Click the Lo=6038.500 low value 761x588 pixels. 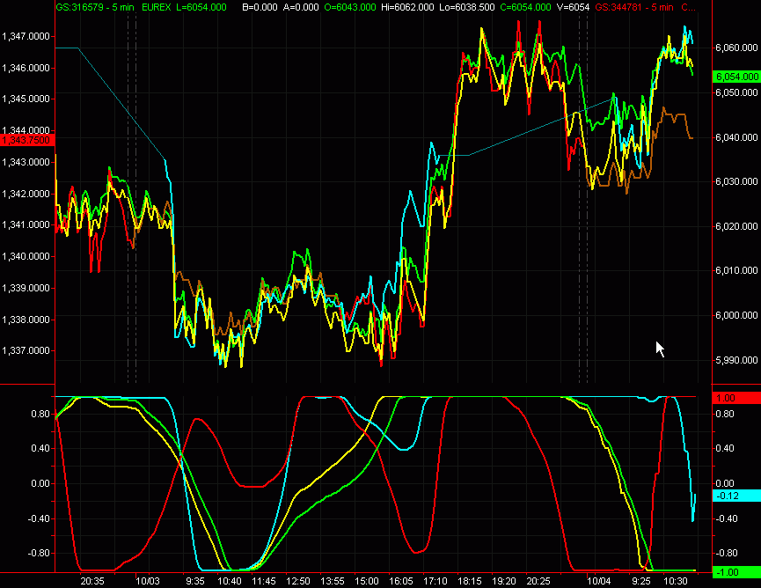(467, 7)
